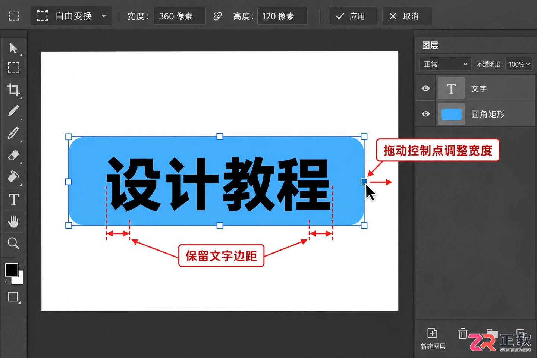The height and width of the screenshot is (358, 537).
Task: Click the top-left corner transform handle
Action: [69, 137]
